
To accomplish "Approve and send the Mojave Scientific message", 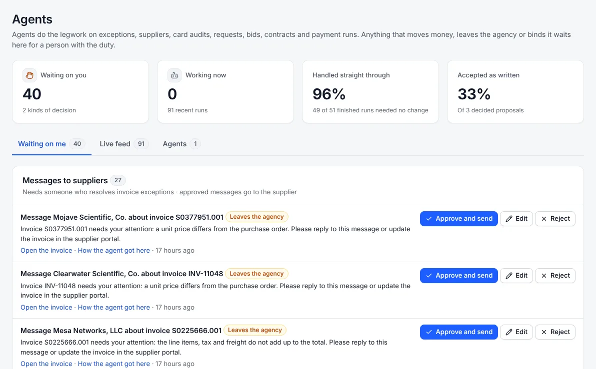I will coord(459,219).
